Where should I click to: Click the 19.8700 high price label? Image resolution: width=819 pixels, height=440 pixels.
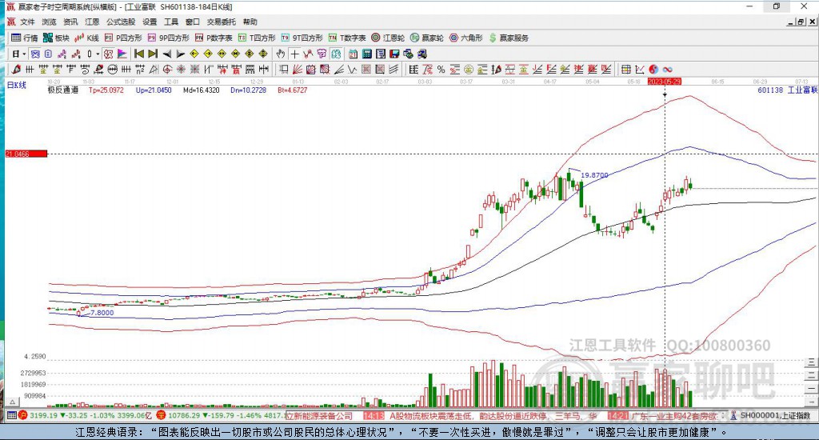(x=594, y=175)
